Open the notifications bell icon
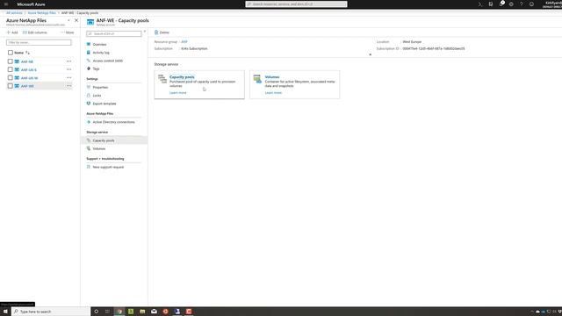 click(501, 4)
